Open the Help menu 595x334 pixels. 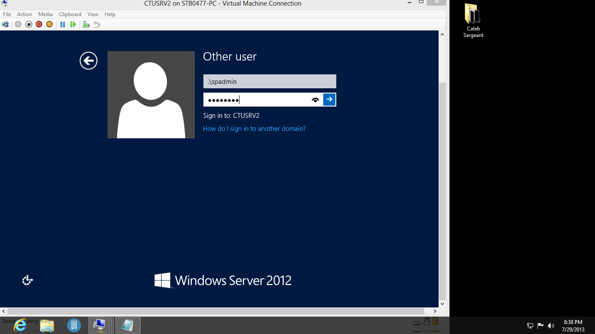pyautogui.click(x=110, y=14)
